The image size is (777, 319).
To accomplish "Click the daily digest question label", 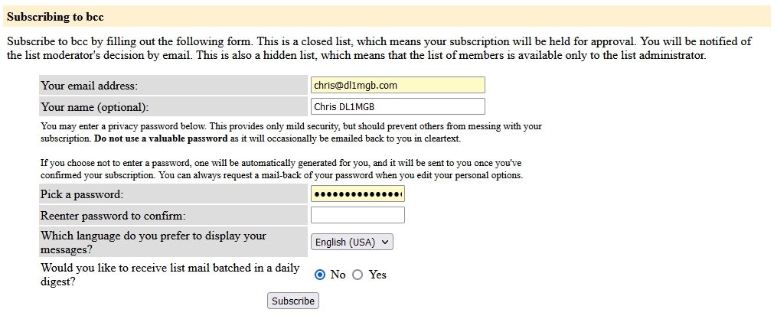I will 168,275.
